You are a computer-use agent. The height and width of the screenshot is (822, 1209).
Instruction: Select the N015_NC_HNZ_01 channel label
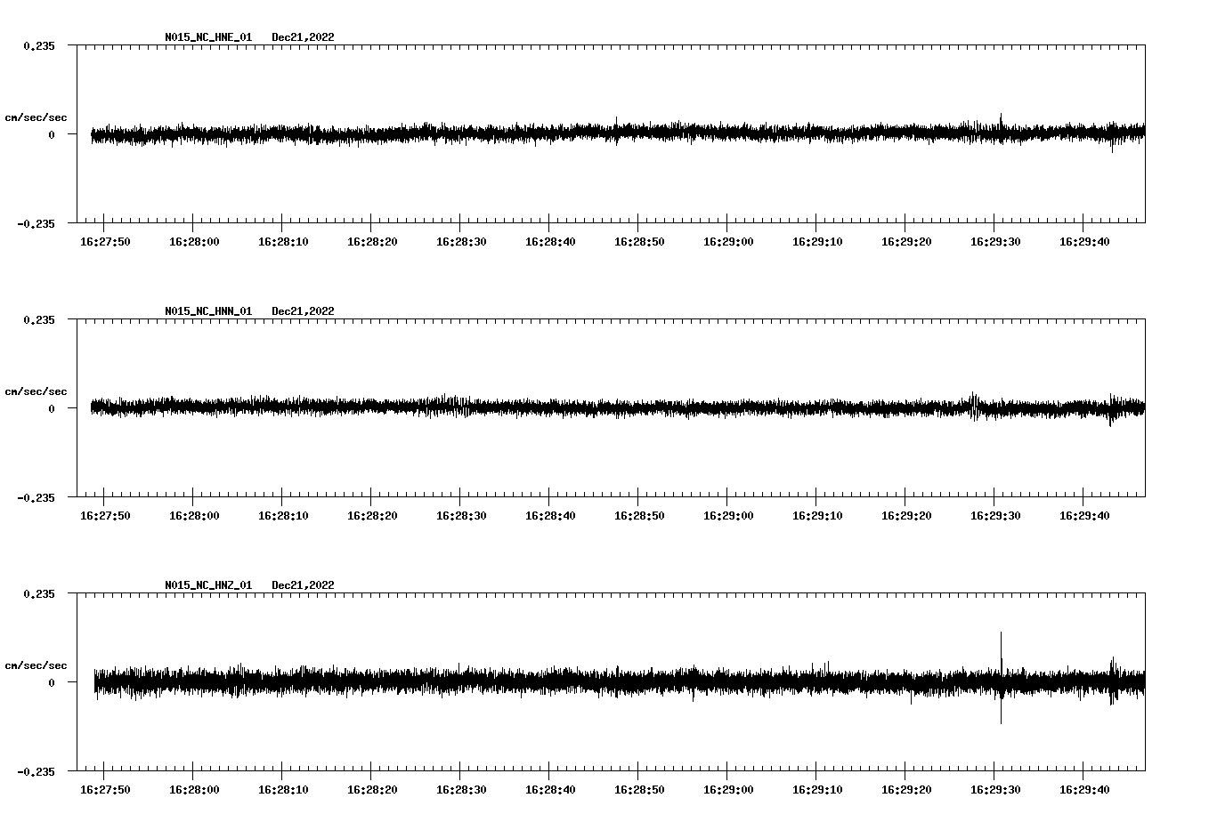coord(207,584)
